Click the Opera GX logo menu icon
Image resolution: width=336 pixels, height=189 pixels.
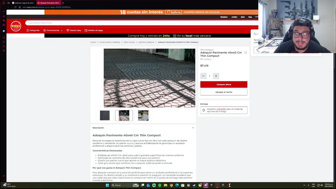coord(4,3)
